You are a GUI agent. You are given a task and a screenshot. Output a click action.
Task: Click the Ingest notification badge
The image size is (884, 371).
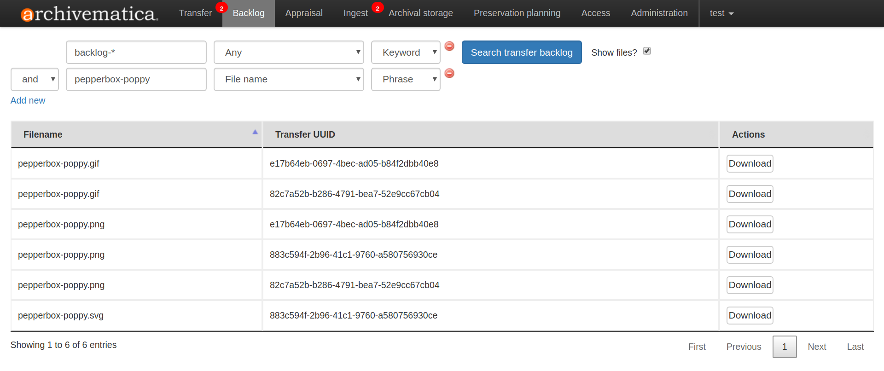(378, 8)
